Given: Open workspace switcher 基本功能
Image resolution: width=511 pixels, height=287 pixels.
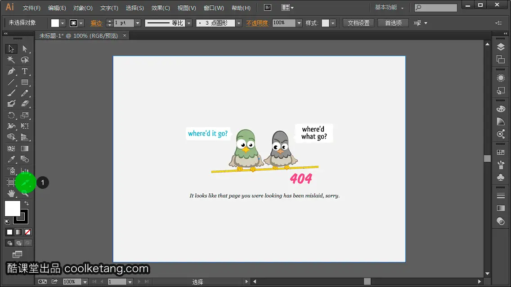Looking at the screenshot, I should [x=389, y=8].
